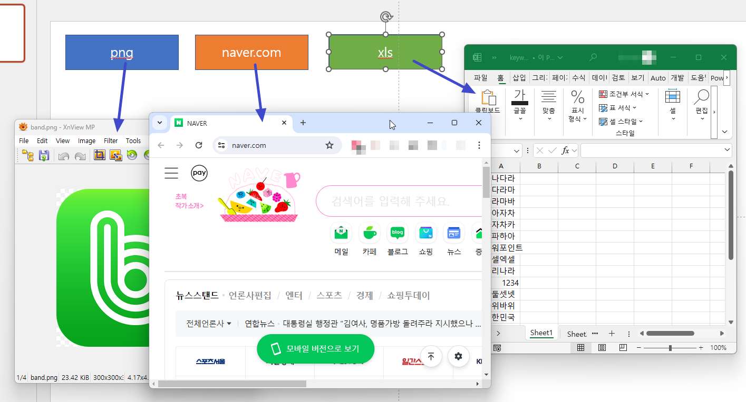
Task: Expand the Excel 맞춤 alignment group
Action: coord(549,105)
